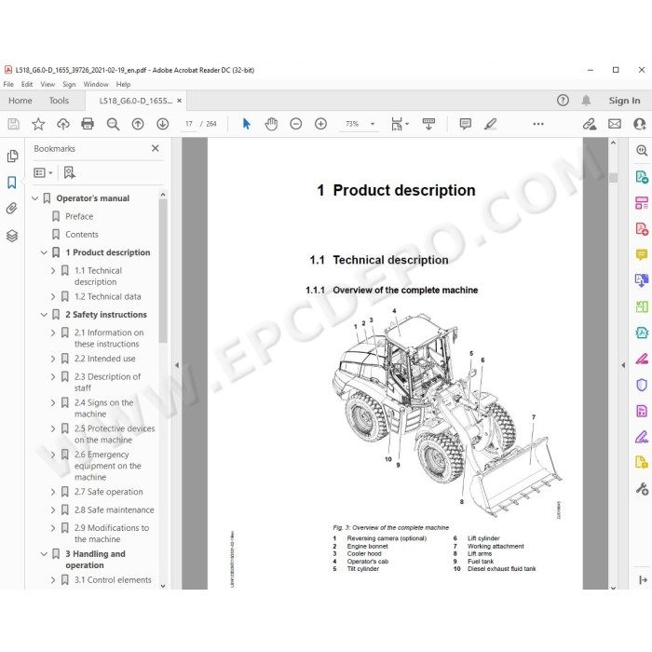Jump to 2.8 Safe maintenance bookmark

[x=114, y=509]
